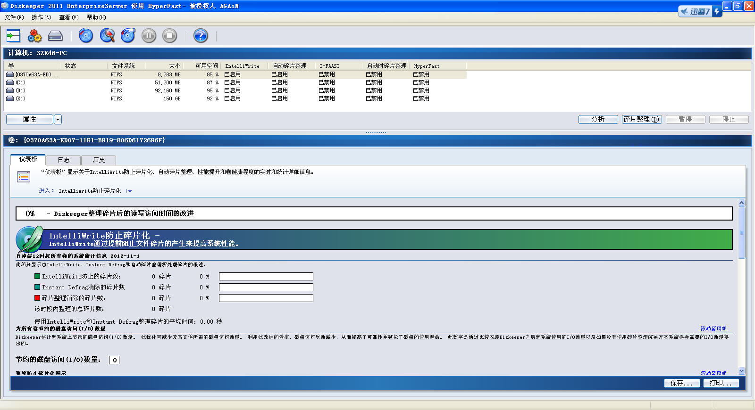Click the IntelliWrite column header
Image resolution: width=755 pixels, height=410 pixels.
244,66
